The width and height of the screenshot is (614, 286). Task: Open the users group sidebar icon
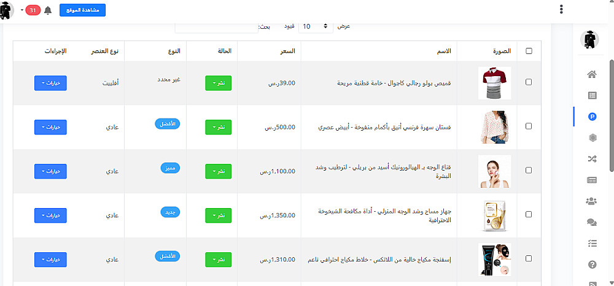592,201
